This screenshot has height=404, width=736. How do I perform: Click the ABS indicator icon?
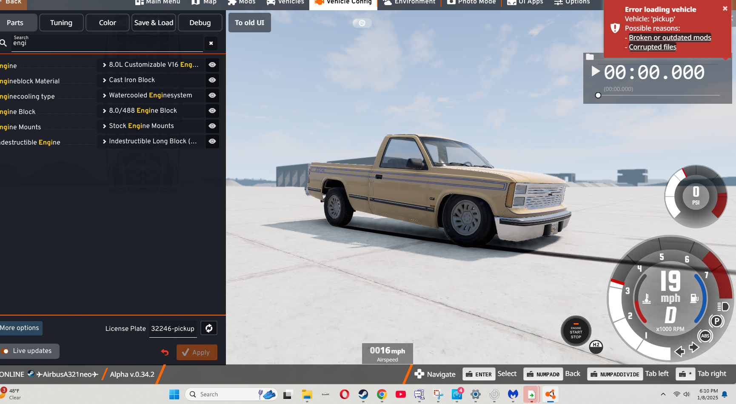705,336
